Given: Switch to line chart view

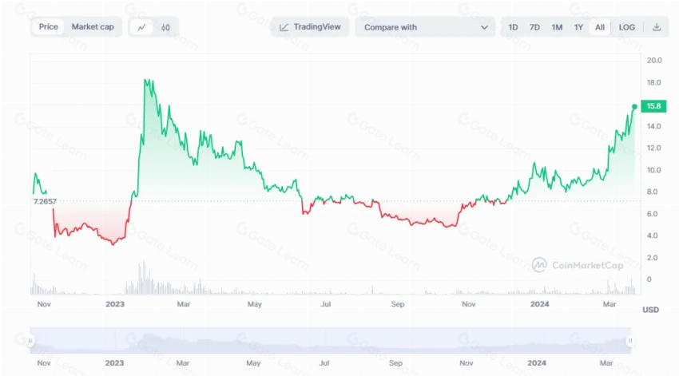Looking at the screenshot, I should 141,27.
